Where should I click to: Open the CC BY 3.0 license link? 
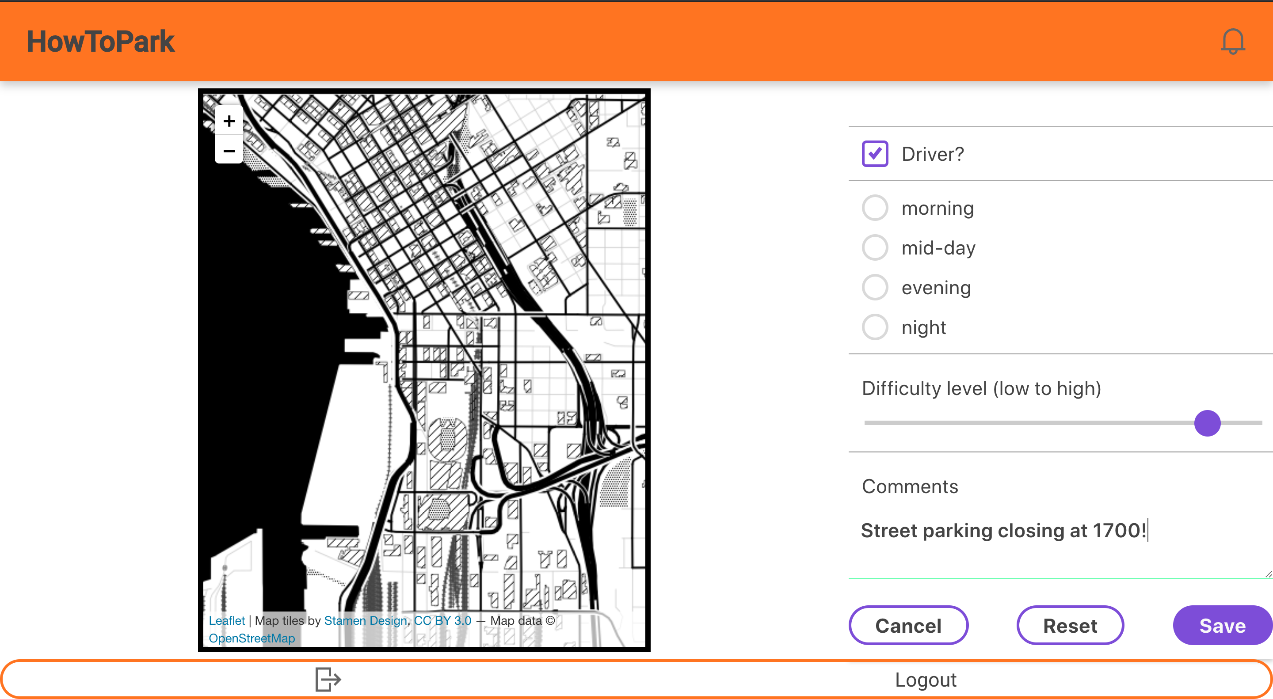click(442, 620)
